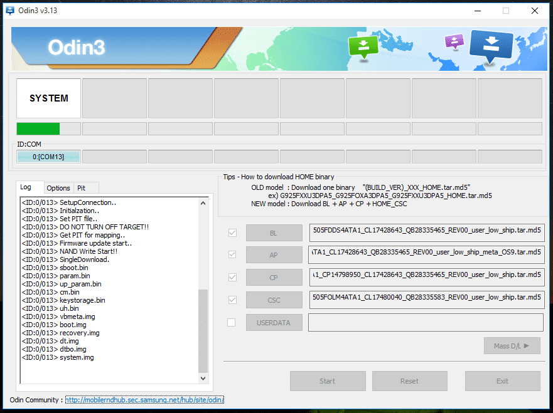
Task: Click the green download speech bubble icon
Action: tap(363, 48)
